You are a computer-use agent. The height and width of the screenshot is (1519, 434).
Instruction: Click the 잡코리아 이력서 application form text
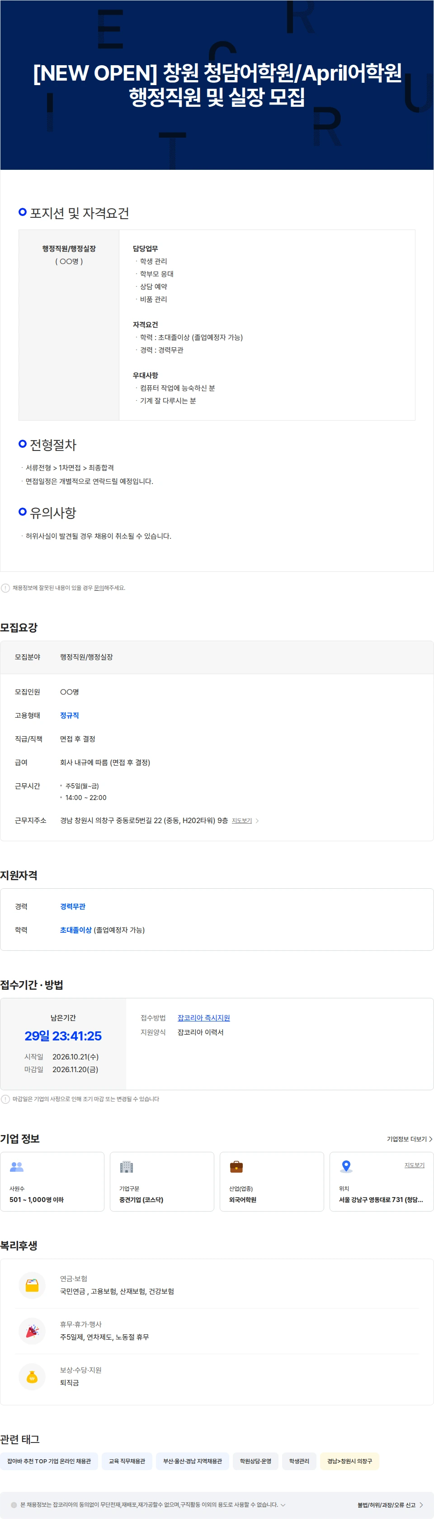coord(201,1033)
